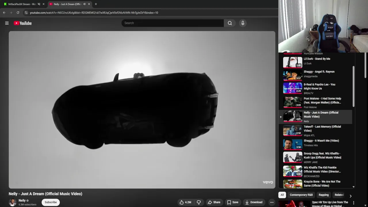
Task: Open more actions three-dot menu
Action: [272, 202]
